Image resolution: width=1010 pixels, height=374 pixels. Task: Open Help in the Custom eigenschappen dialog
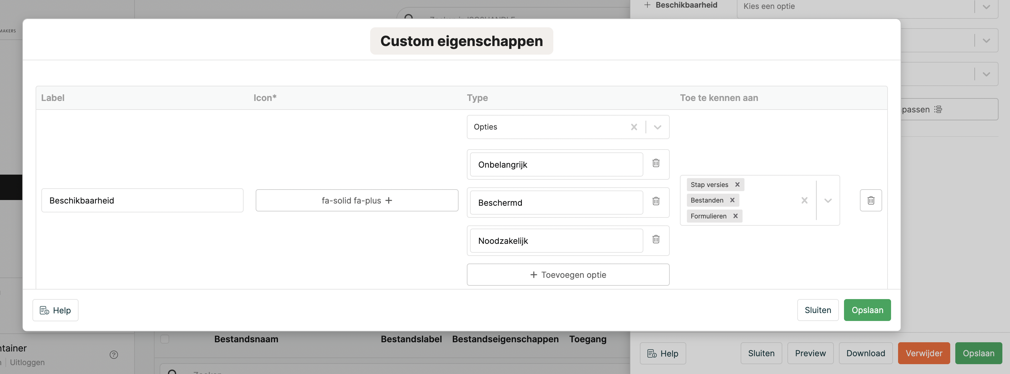tap(55, 310)
